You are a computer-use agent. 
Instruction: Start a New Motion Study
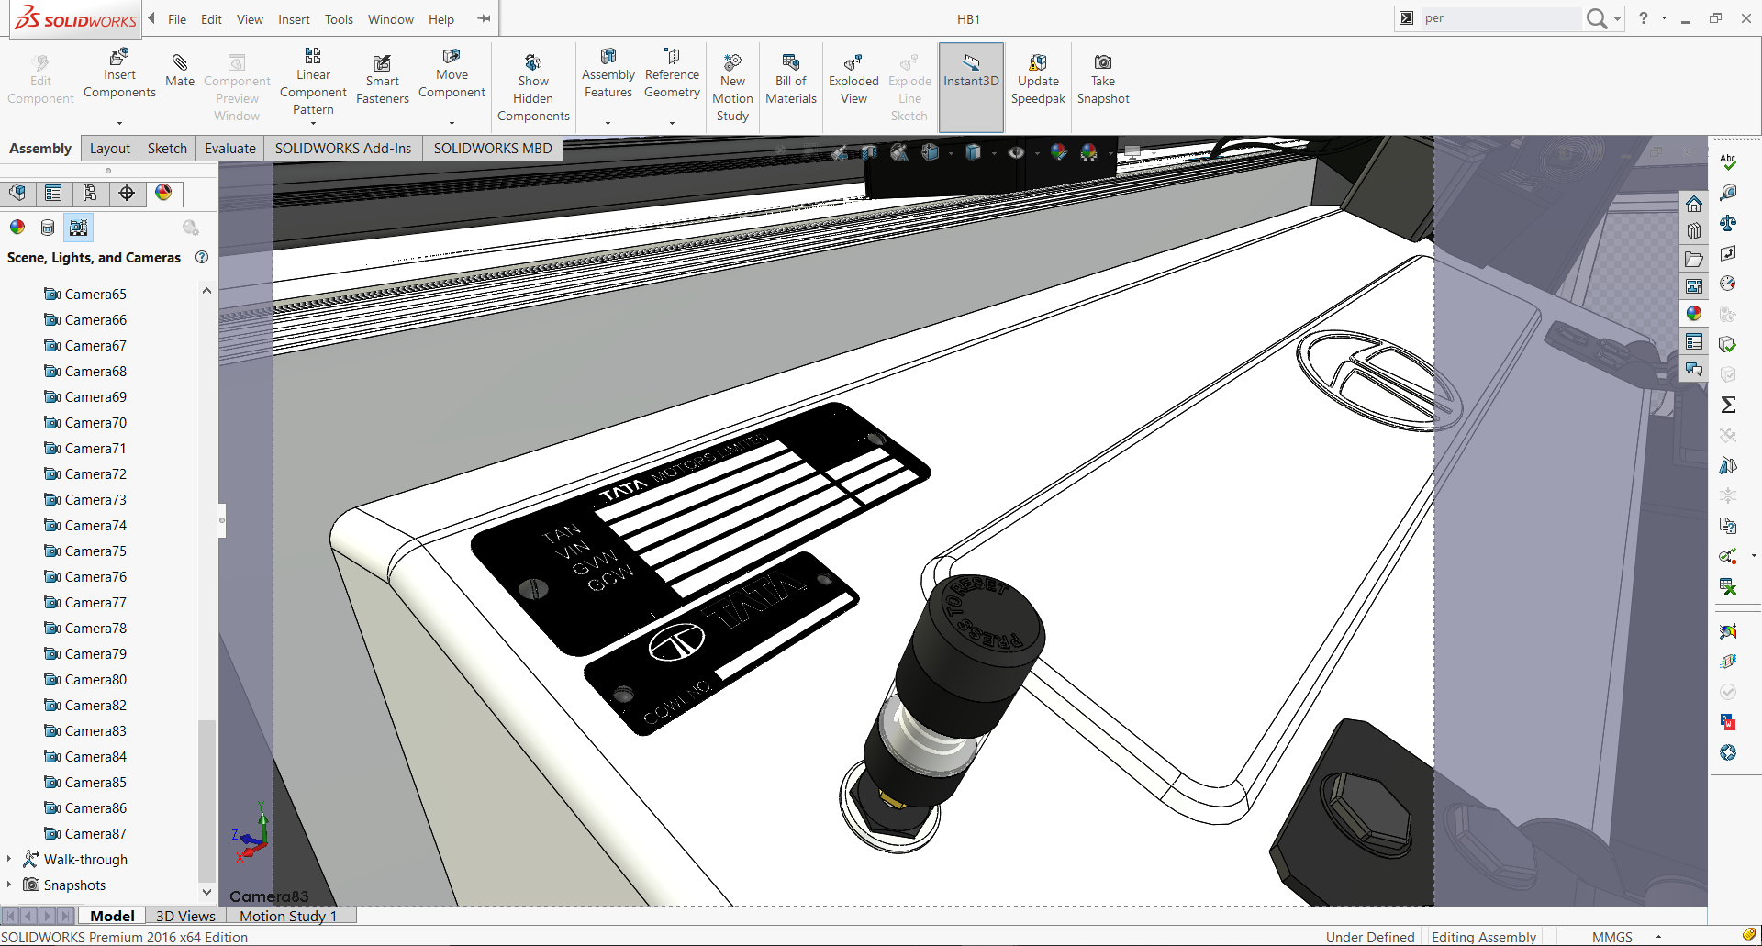click(732, 87)
